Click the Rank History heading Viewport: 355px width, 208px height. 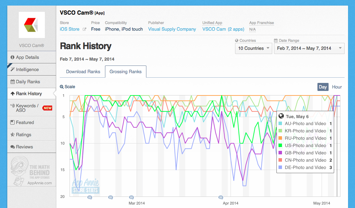(86, 46)
